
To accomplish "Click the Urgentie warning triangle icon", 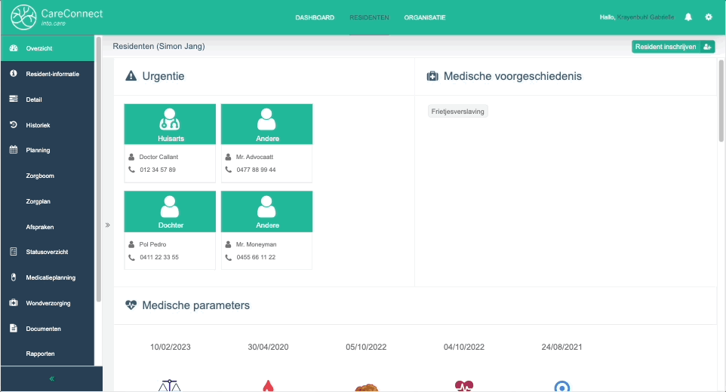I will coord(131,76).
